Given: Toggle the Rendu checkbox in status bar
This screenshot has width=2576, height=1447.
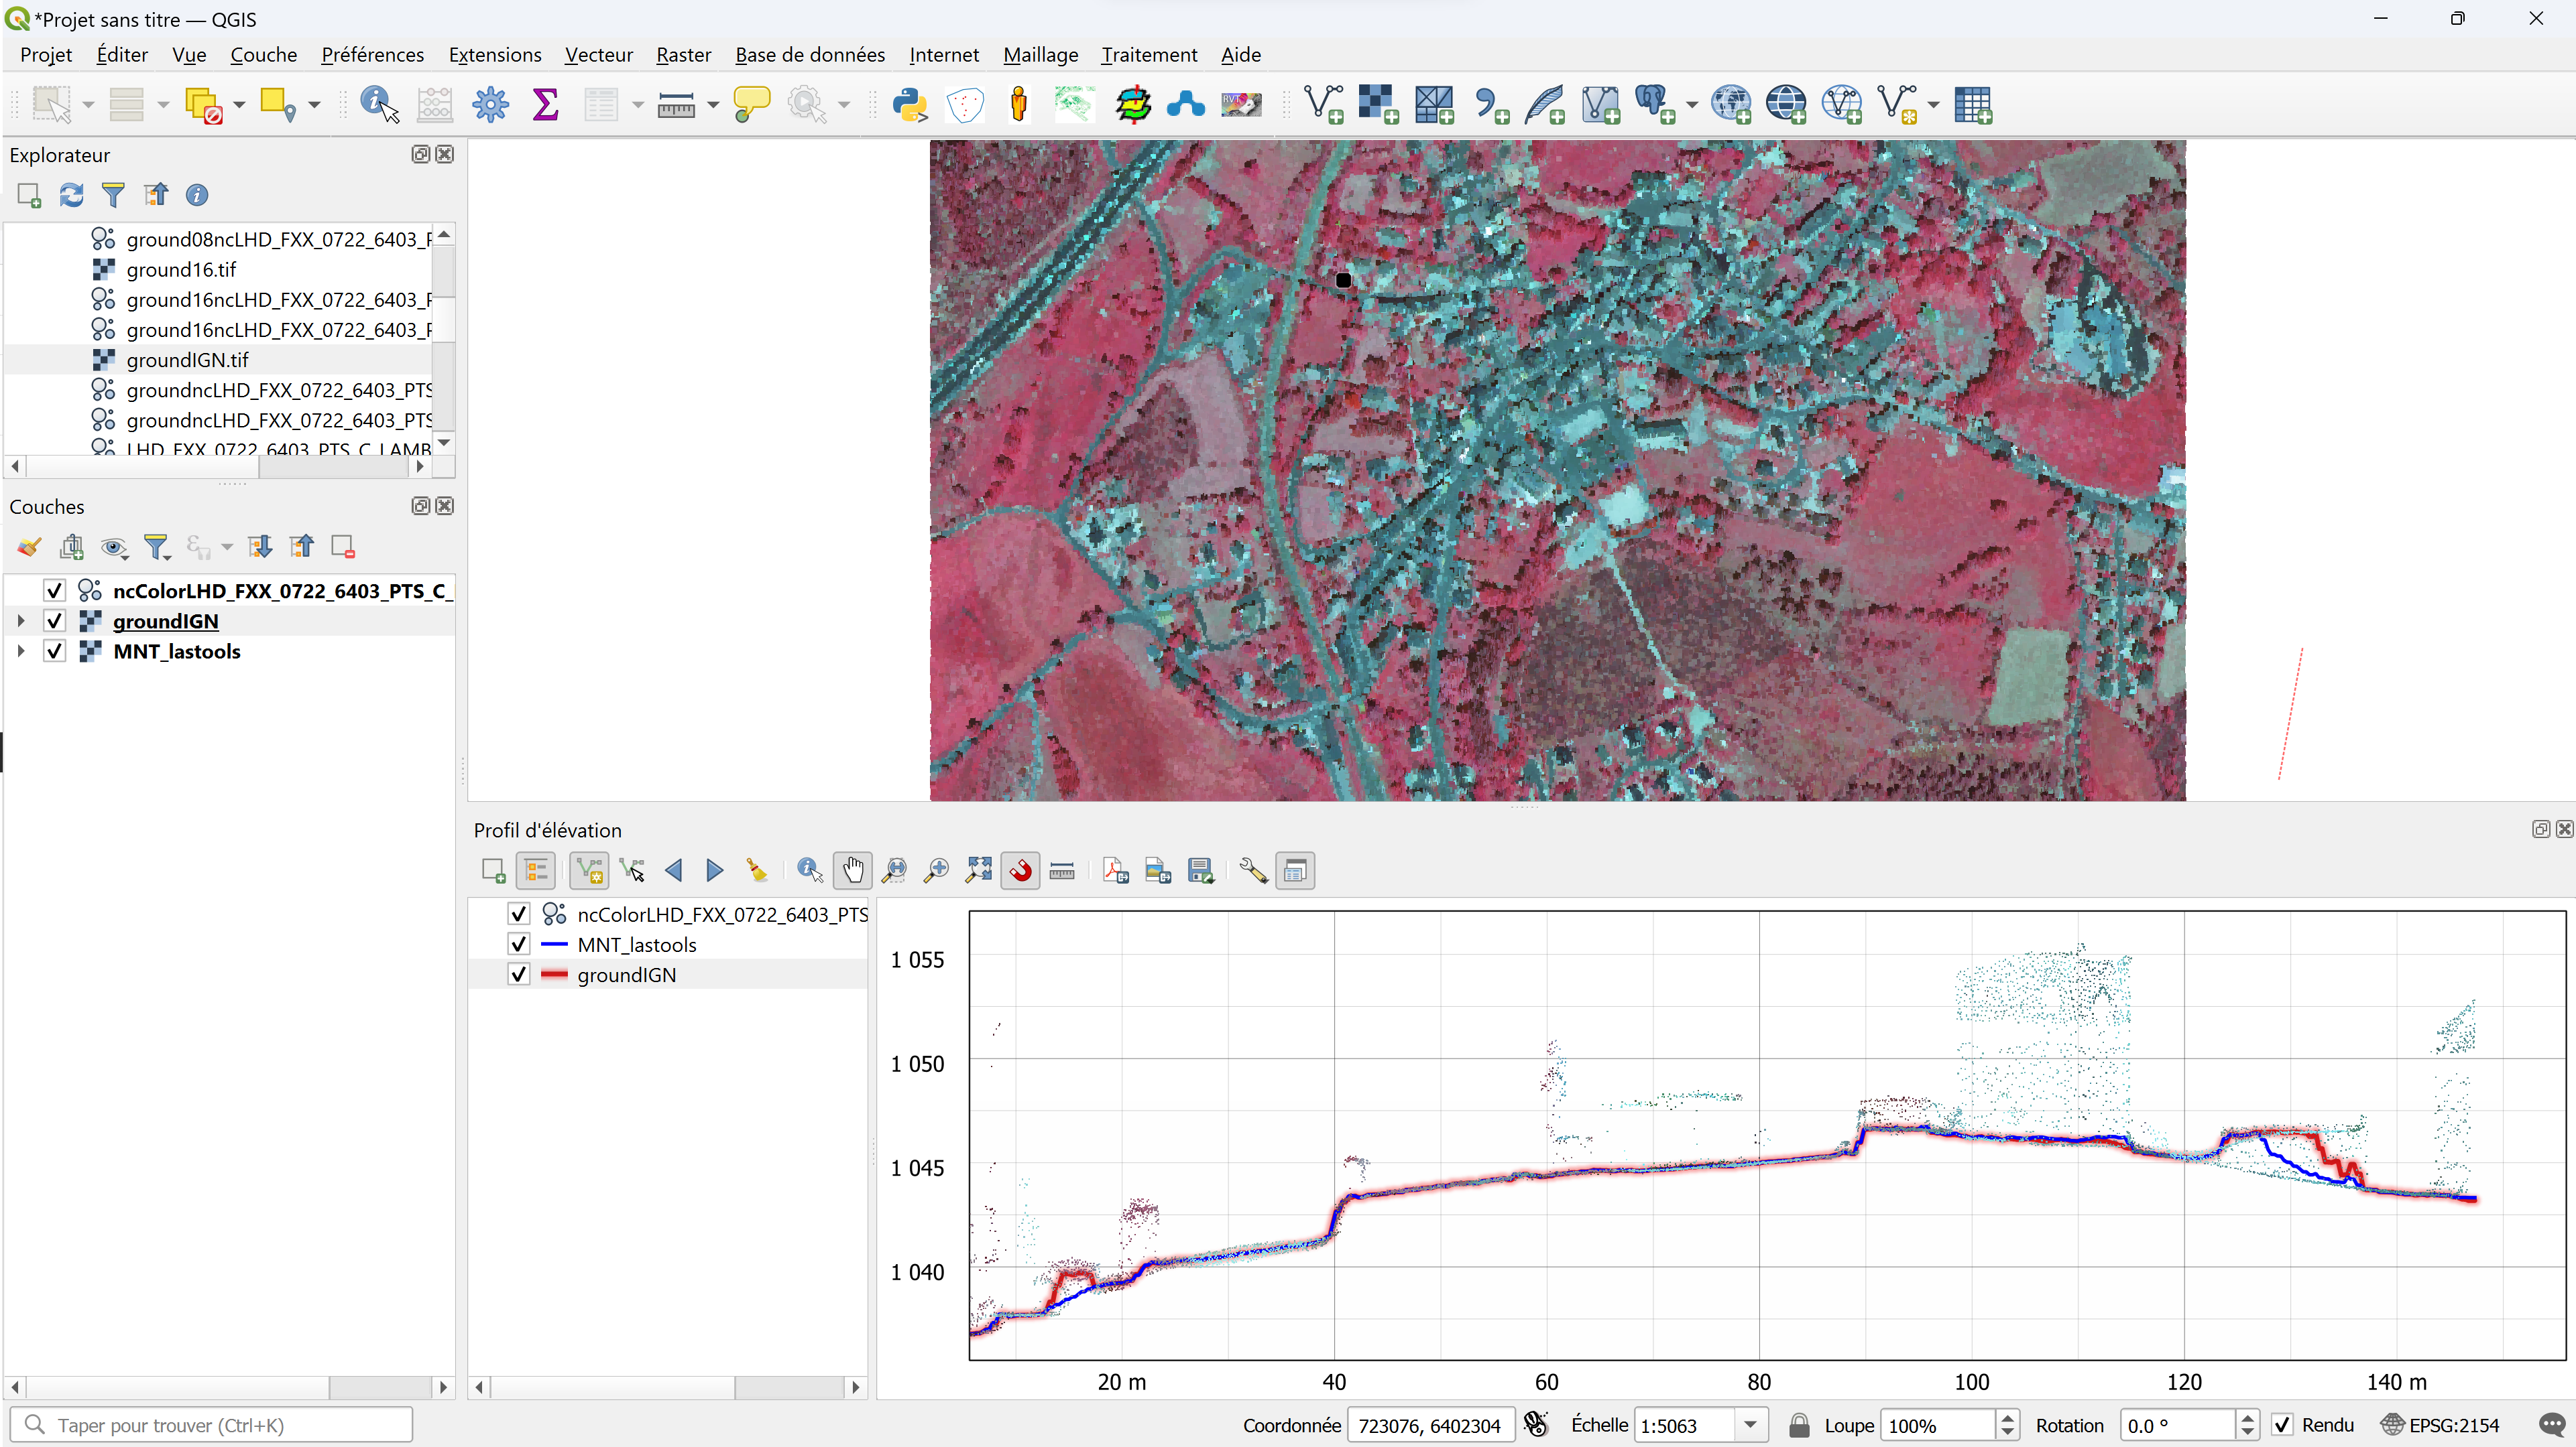Looking at the screenshot, I should (2282, 1425).
